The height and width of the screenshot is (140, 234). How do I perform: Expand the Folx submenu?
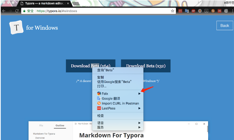click(x=118, y=93)
